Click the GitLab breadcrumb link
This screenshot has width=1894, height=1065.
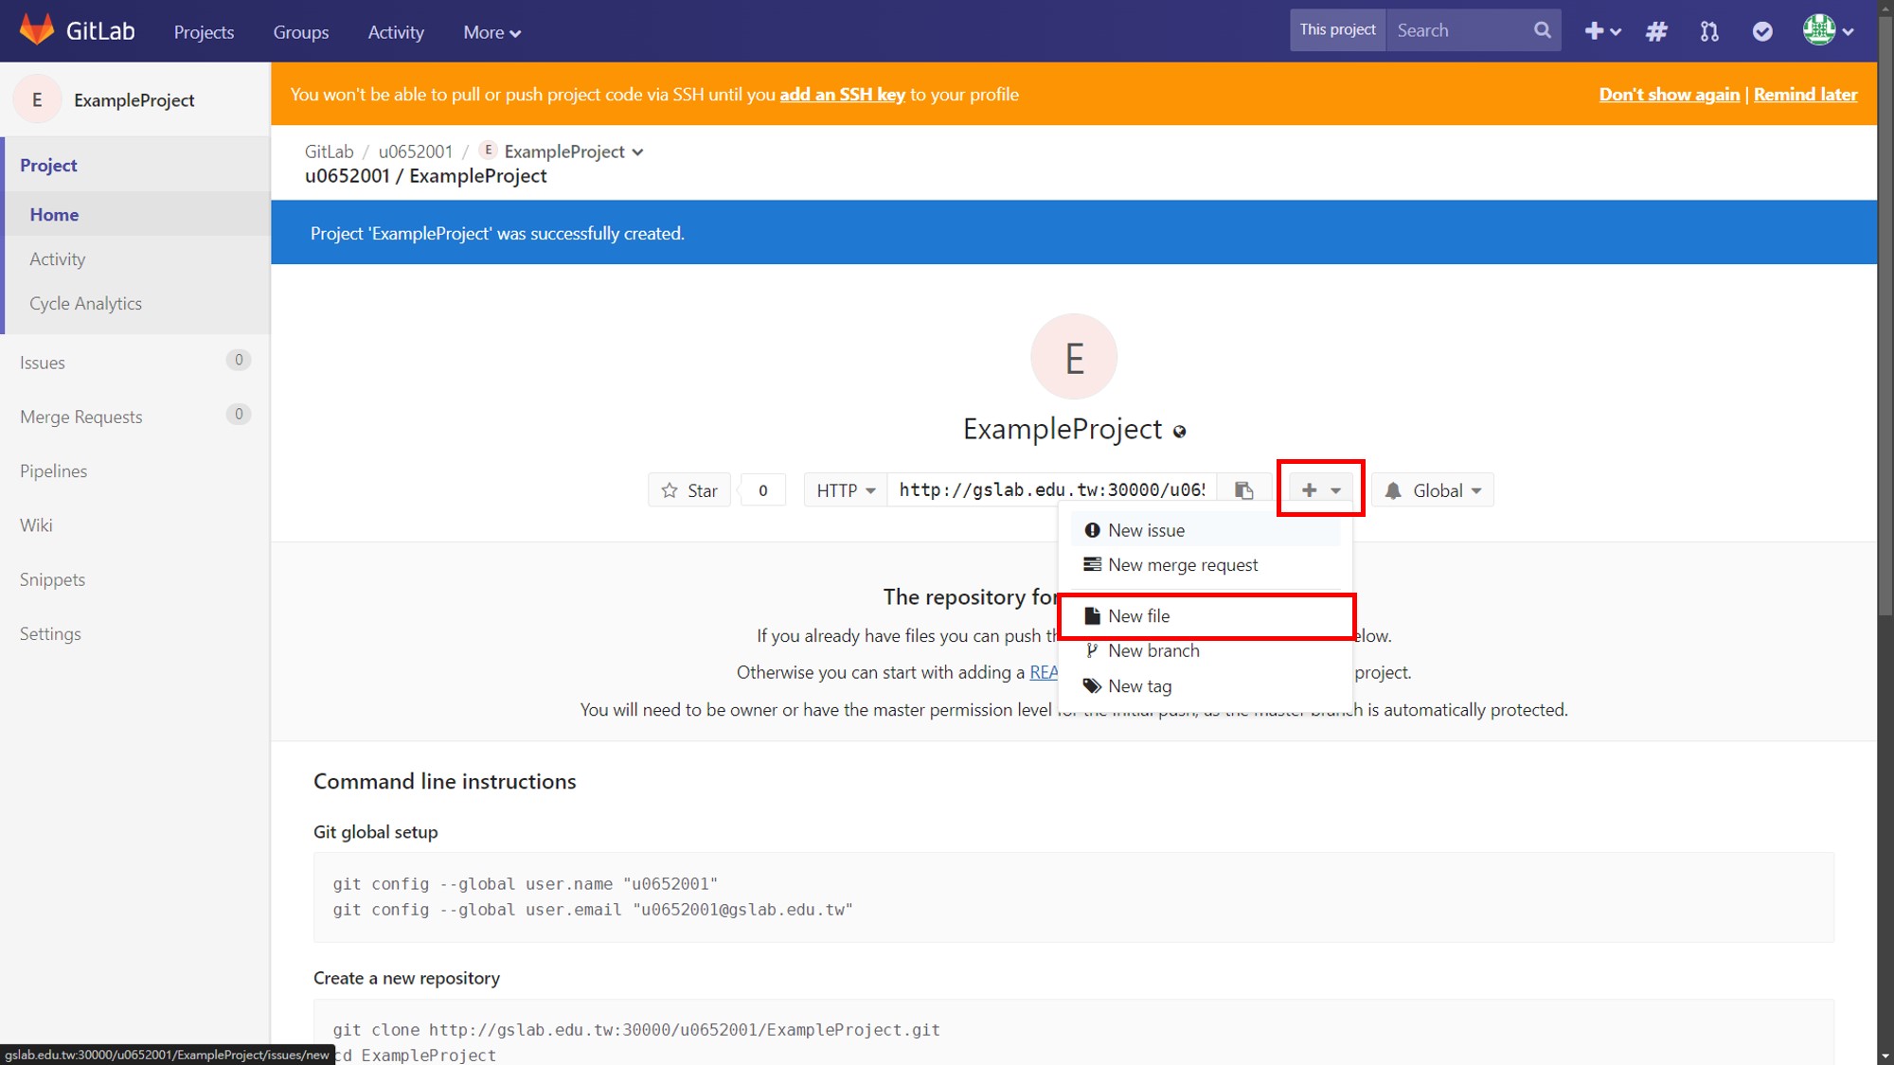point(329,151)
